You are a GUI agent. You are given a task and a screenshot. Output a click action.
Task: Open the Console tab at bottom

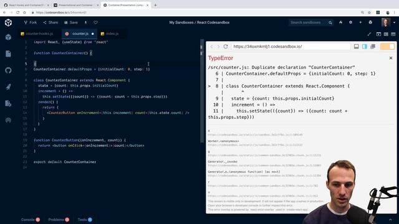point(31,220)
